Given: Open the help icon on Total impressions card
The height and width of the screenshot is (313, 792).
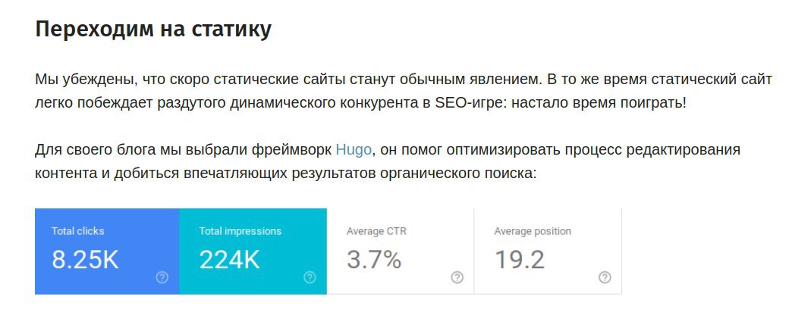Looking at the screenshot, I should click(x=310, y=277).
